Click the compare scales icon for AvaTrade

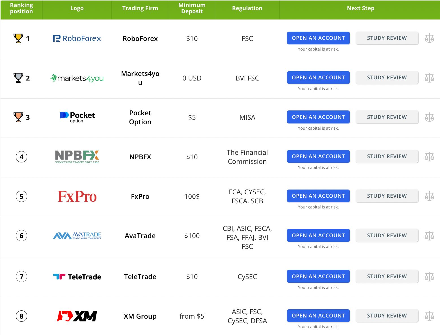429,236
